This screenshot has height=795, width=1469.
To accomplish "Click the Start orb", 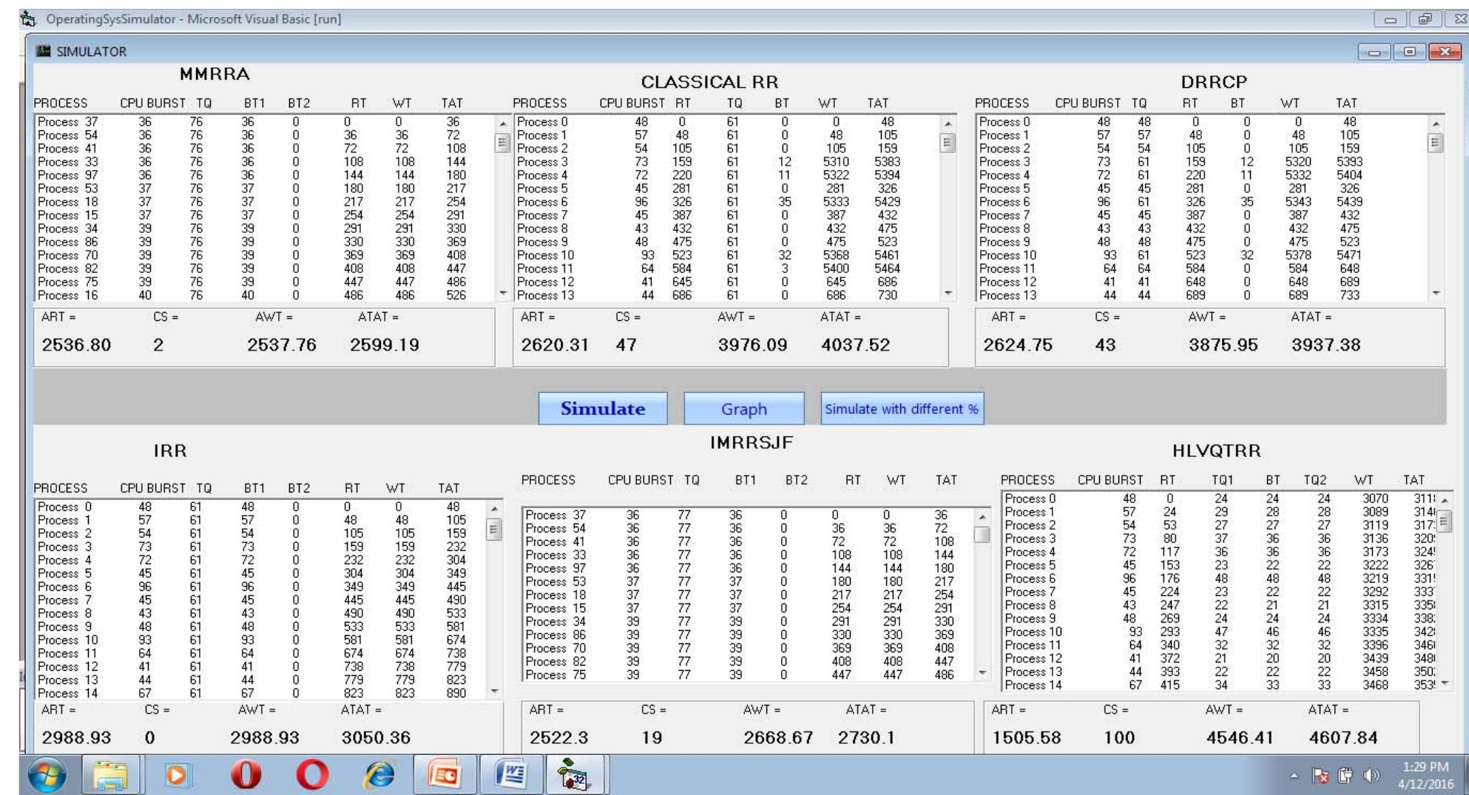I will coord(46,774).
